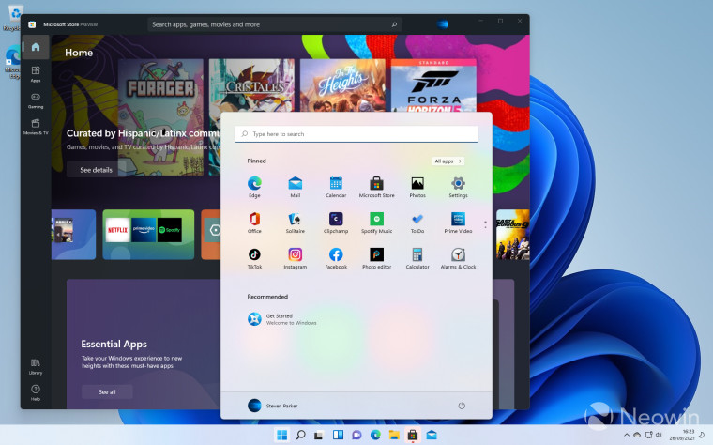713x445 pixels.
Task: Click next page dots in pinned apps
Action: [485, 224]
